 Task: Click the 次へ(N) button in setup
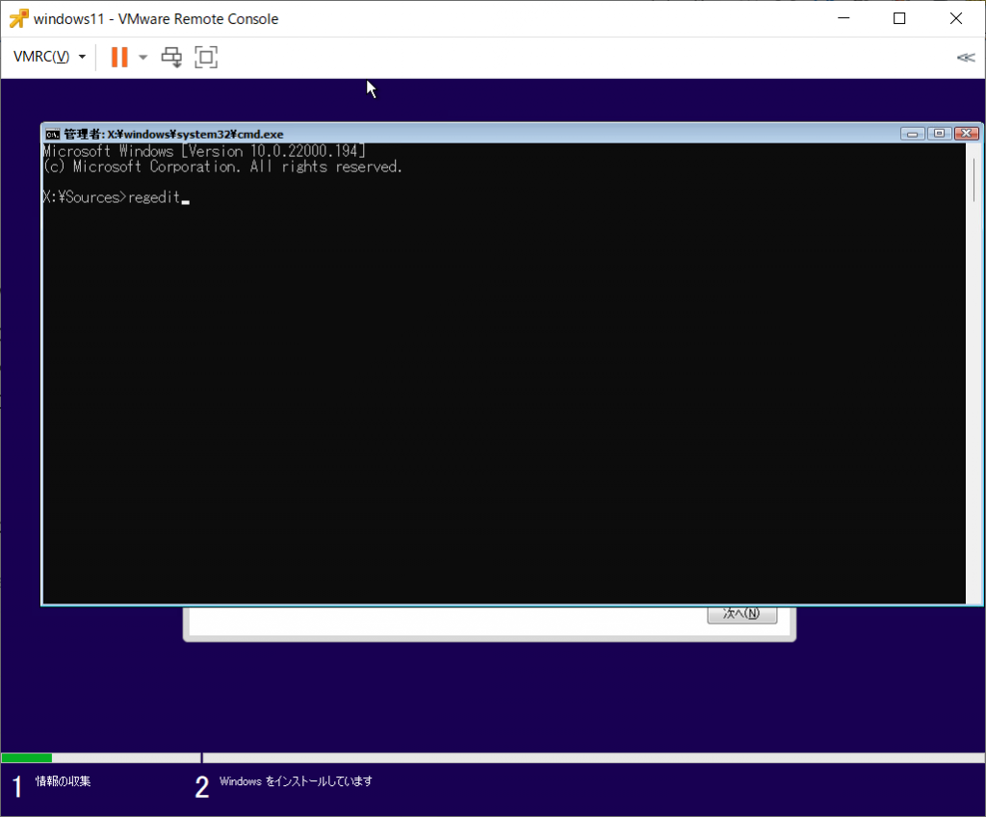coord(742,614)
